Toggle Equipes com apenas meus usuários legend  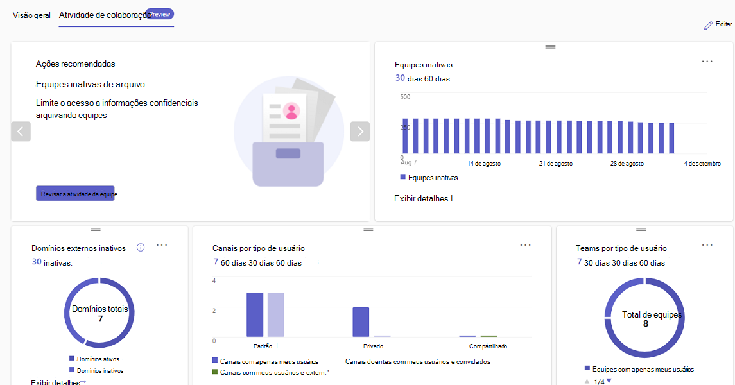click(639, 369)
